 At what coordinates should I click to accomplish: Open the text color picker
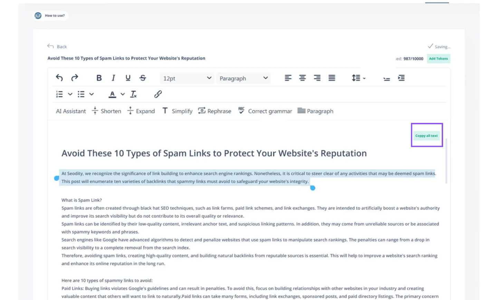pos(123,94)
